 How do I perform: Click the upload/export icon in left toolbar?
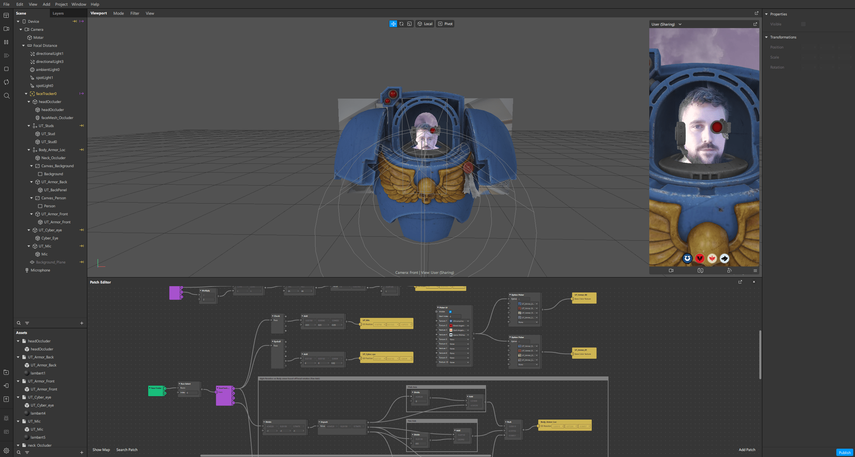pos(6,399)
